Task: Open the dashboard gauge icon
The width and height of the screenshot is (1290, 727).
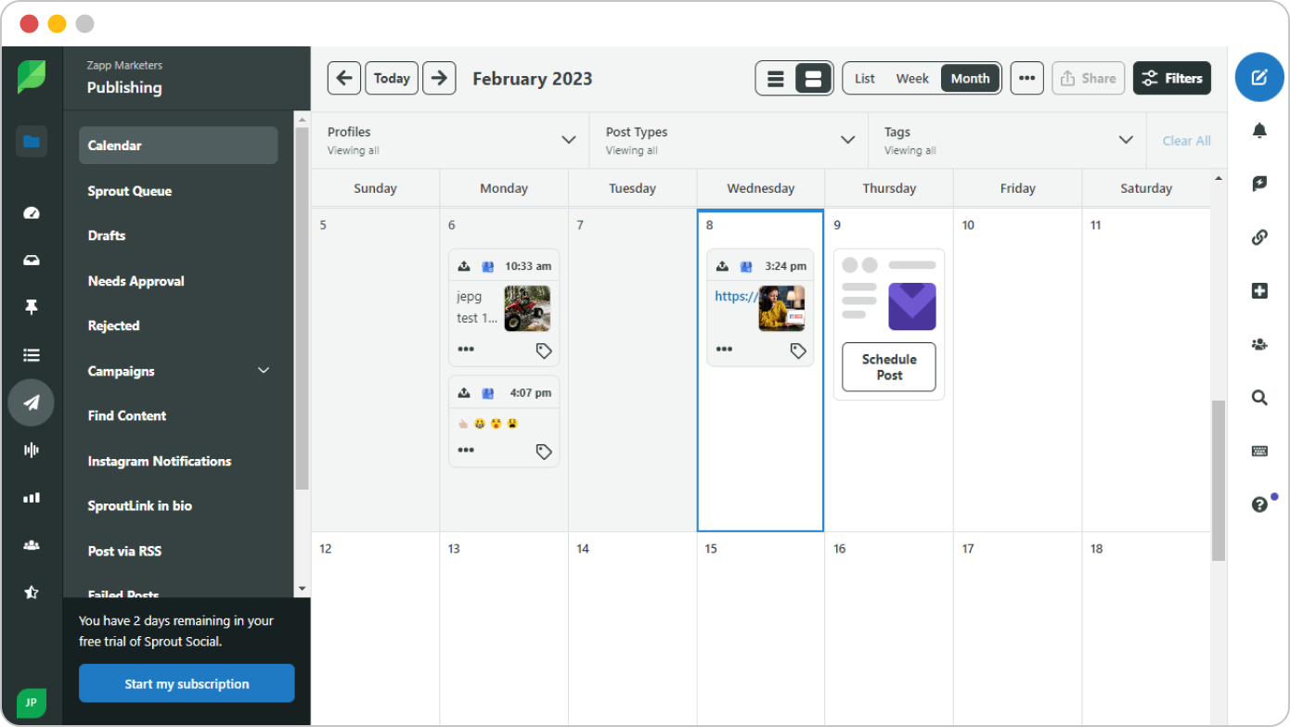Action: click(x=32, y=213)
